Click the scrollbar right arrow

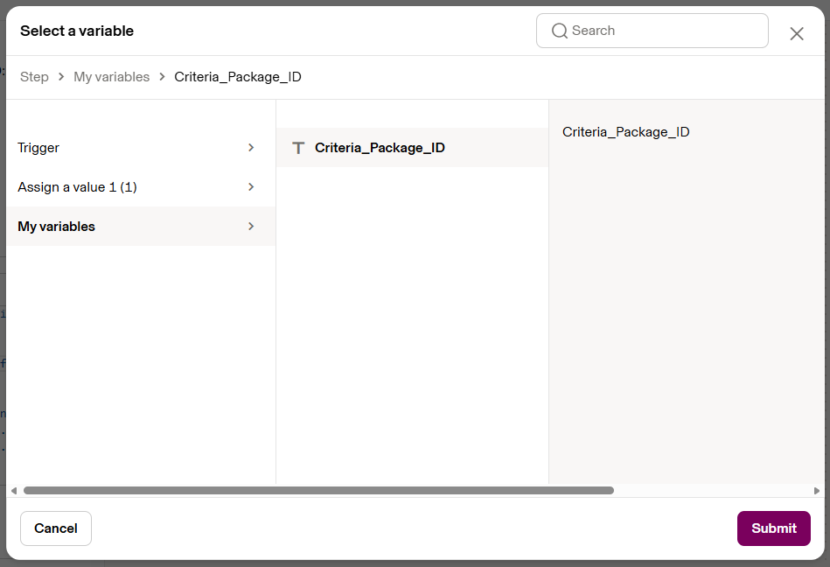click(x=817, y=491)
